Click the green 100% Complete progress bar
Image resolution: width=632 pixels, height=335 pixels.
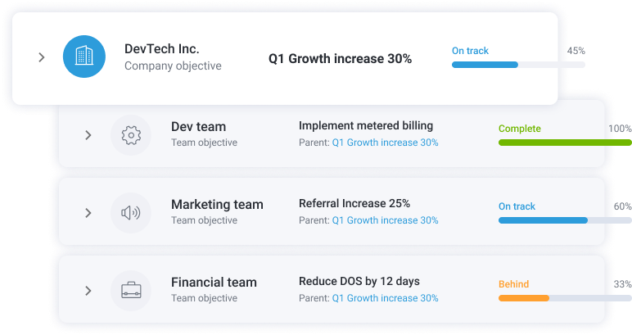pyautogui.click(x=565, y=143)
